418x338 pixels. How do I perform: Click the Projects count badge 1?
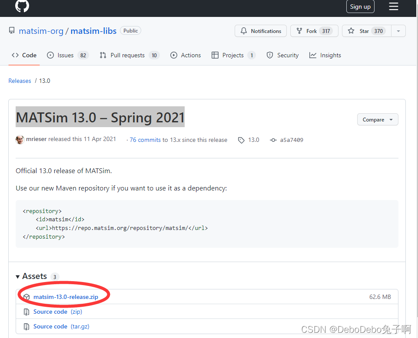(252, 56)
